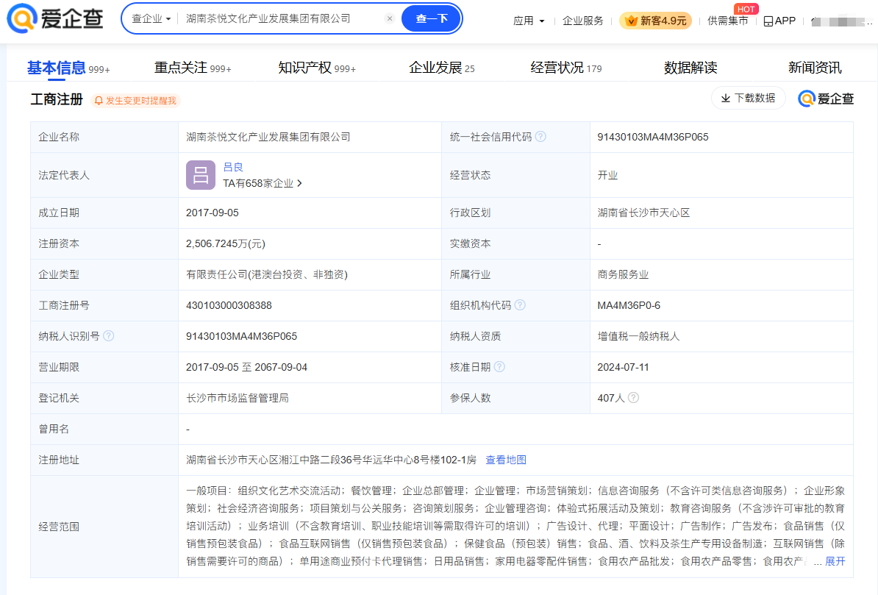Click help icon beside 核准日期
878x595 pixels.
(x=499, y=367)
